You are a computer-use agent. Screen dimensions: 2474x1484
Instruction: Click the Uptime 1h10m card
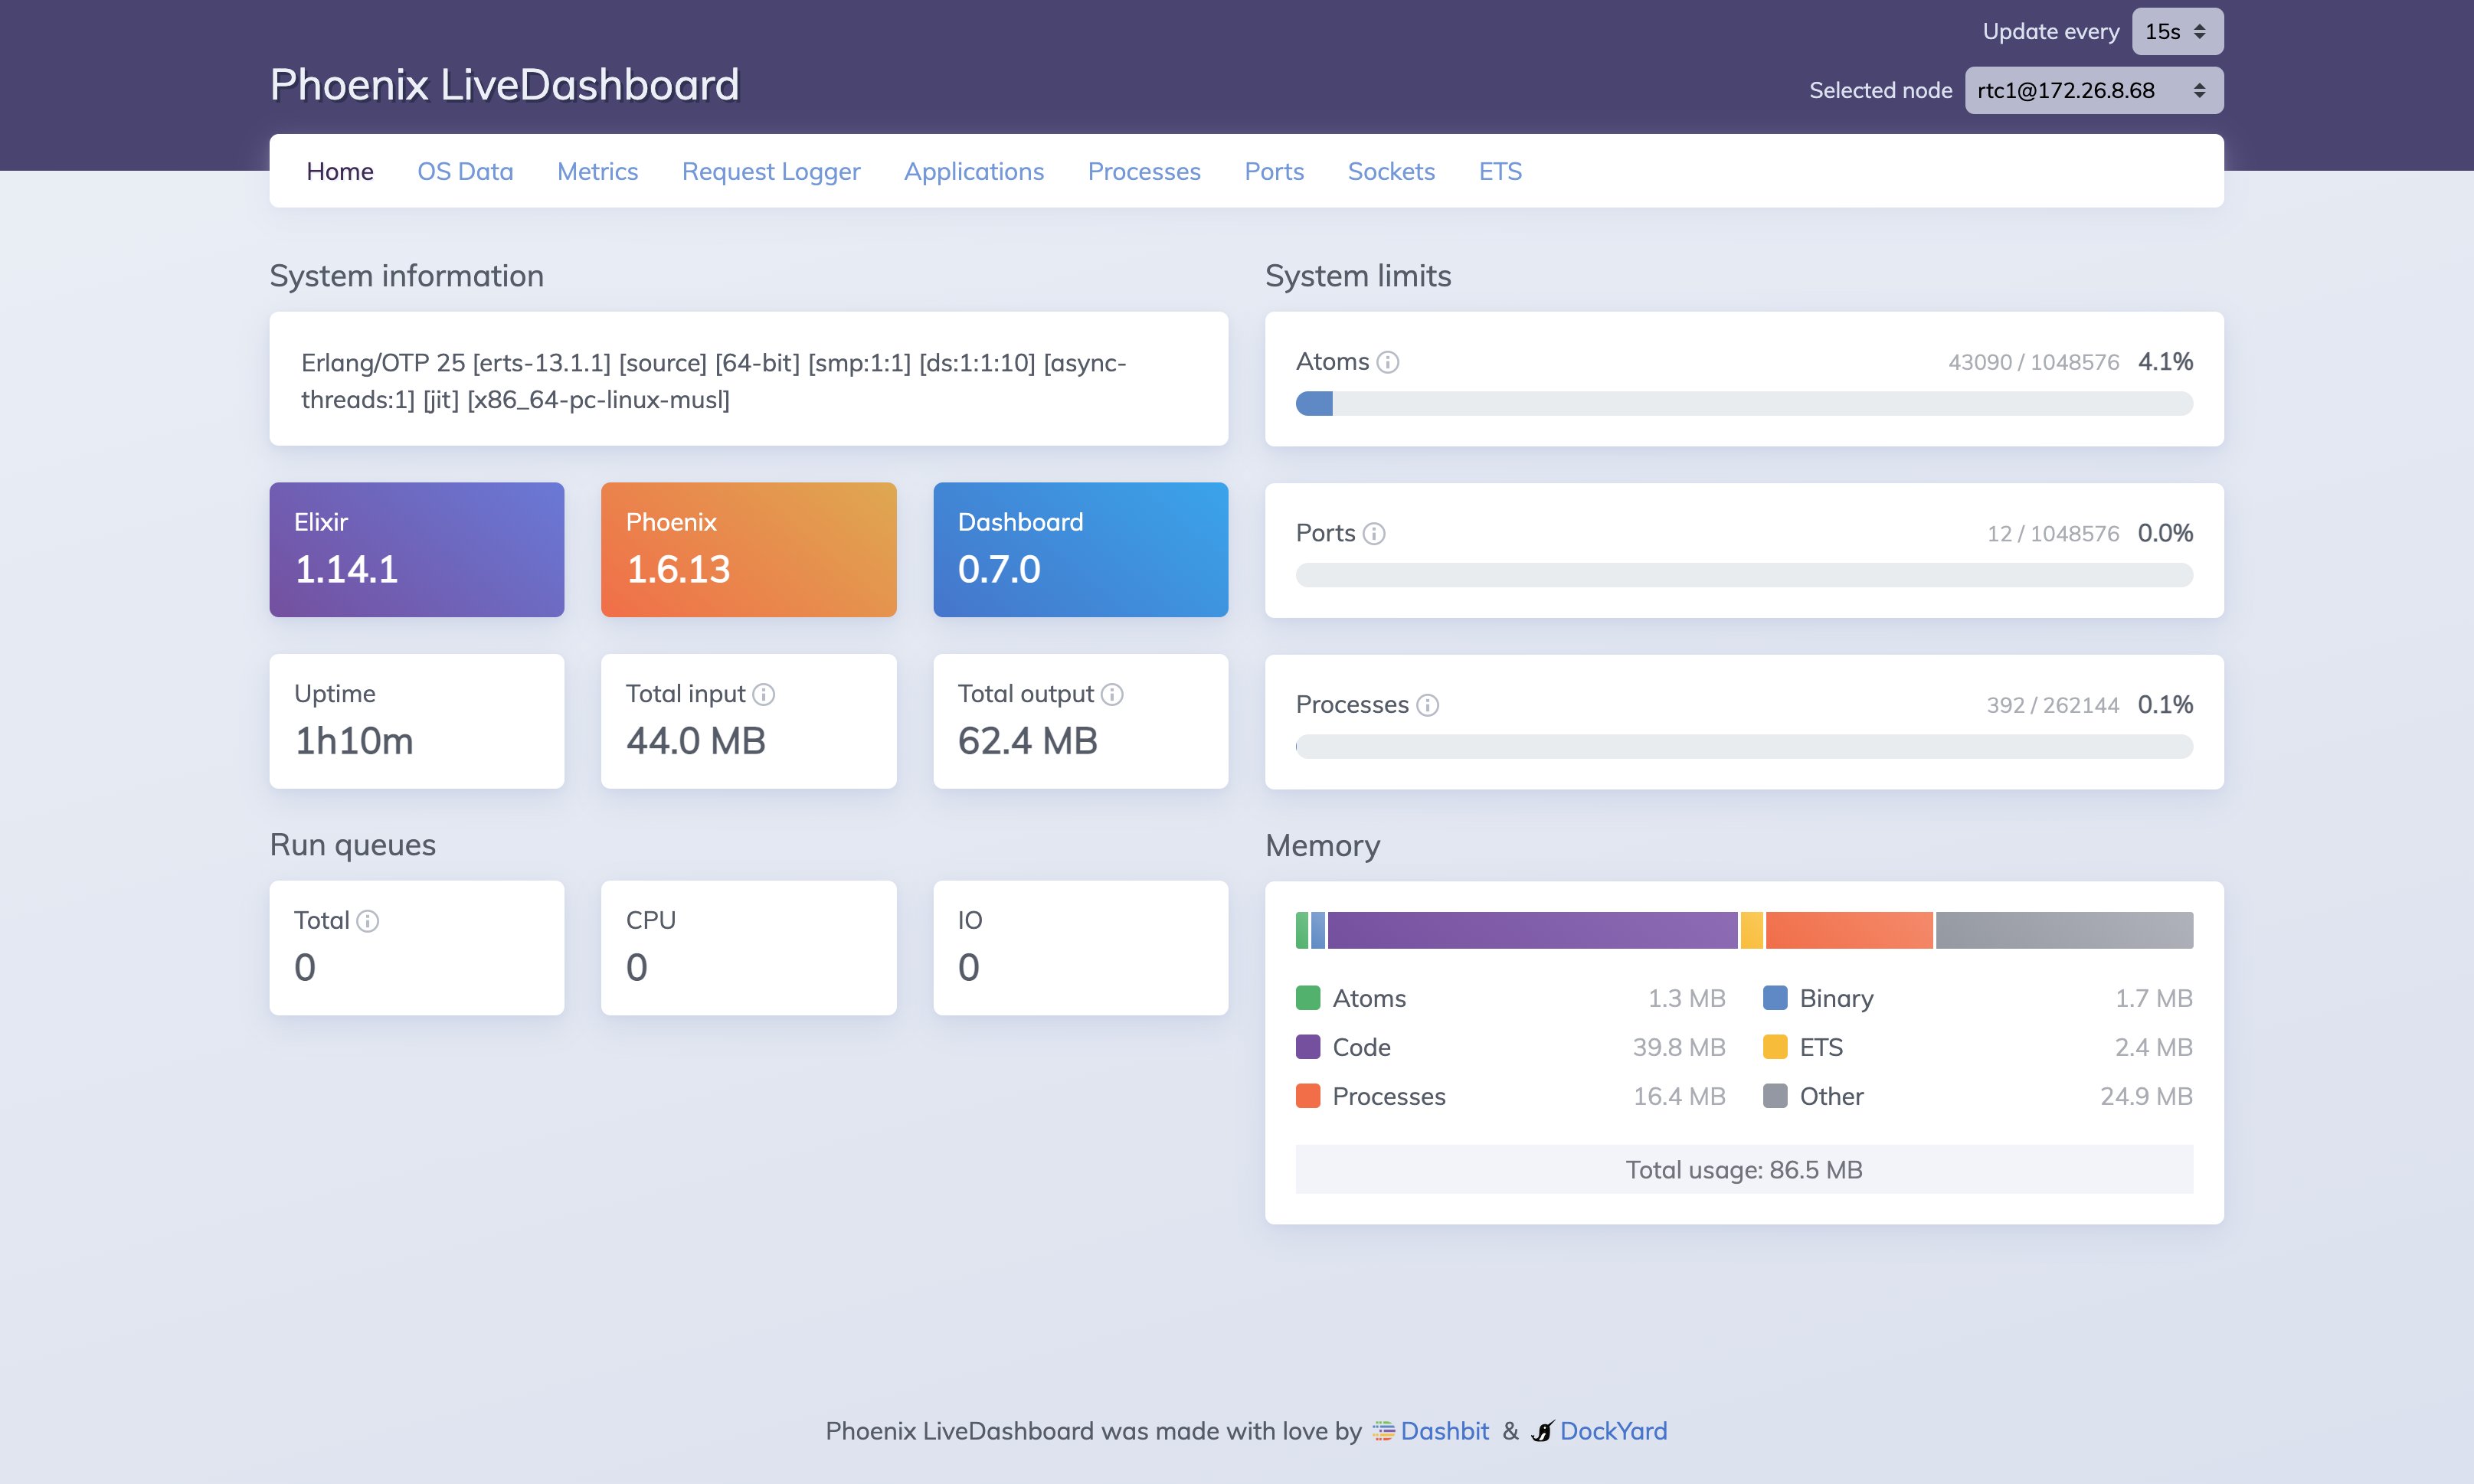pos(417,721)
